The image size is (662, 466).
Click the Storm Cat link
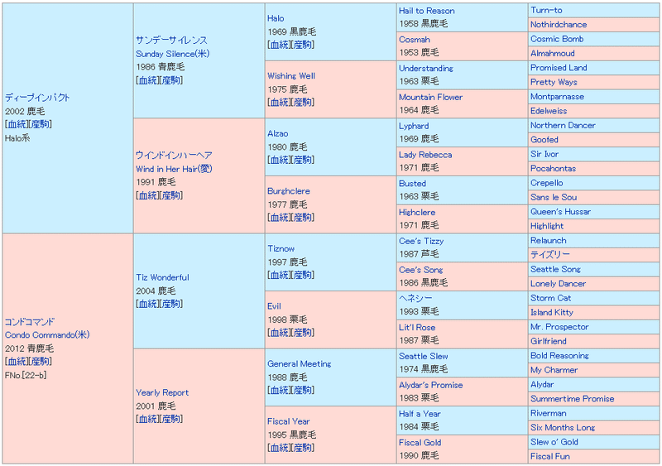coord(550,298)
